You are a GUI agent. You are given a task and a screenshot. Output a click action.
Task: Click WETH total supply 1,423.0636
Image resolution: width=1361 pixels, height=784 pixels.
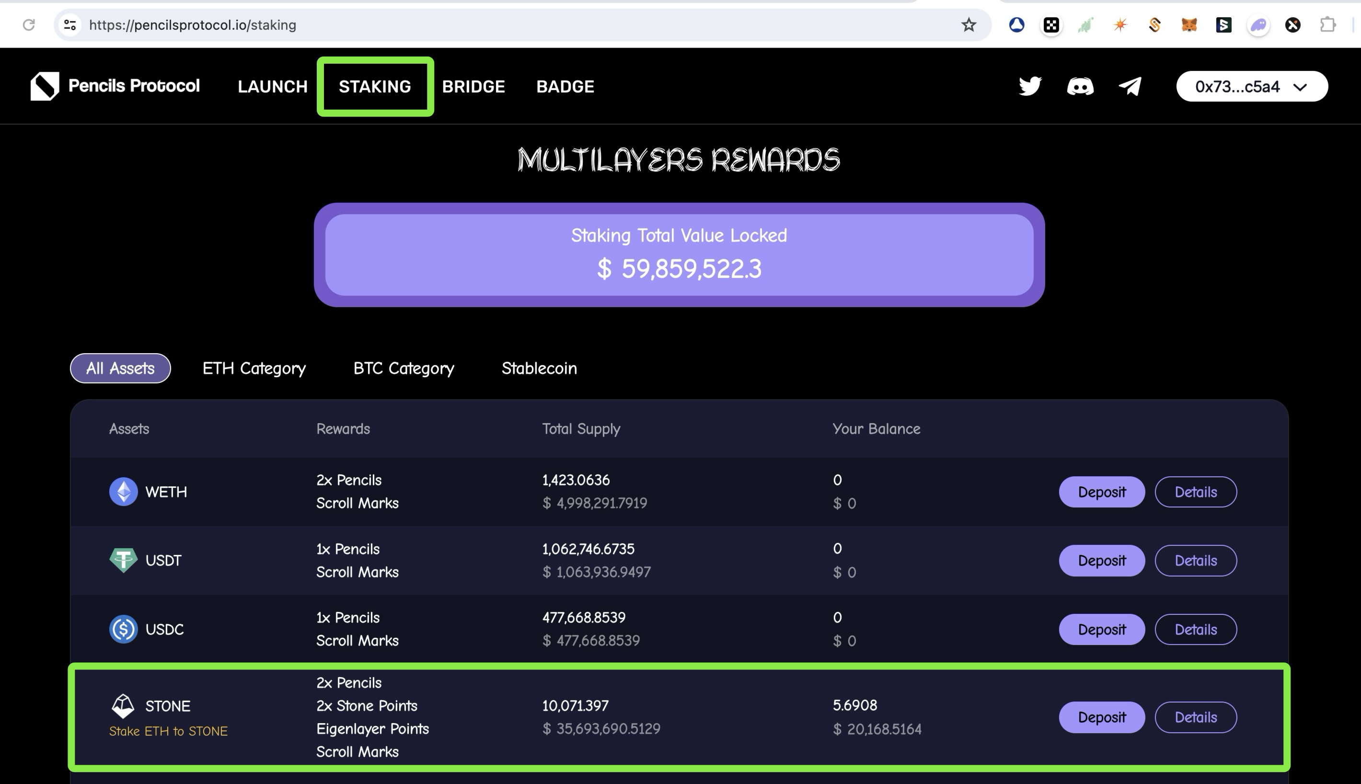point(576,480)
